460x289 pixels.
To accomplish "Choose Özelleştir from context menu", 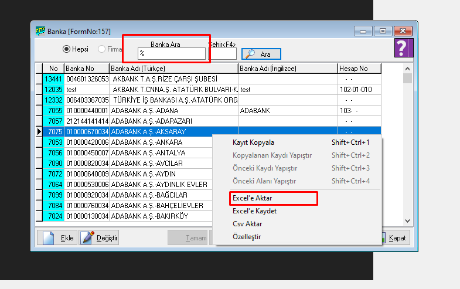I will pyautogui.click(x=297, y=237).
